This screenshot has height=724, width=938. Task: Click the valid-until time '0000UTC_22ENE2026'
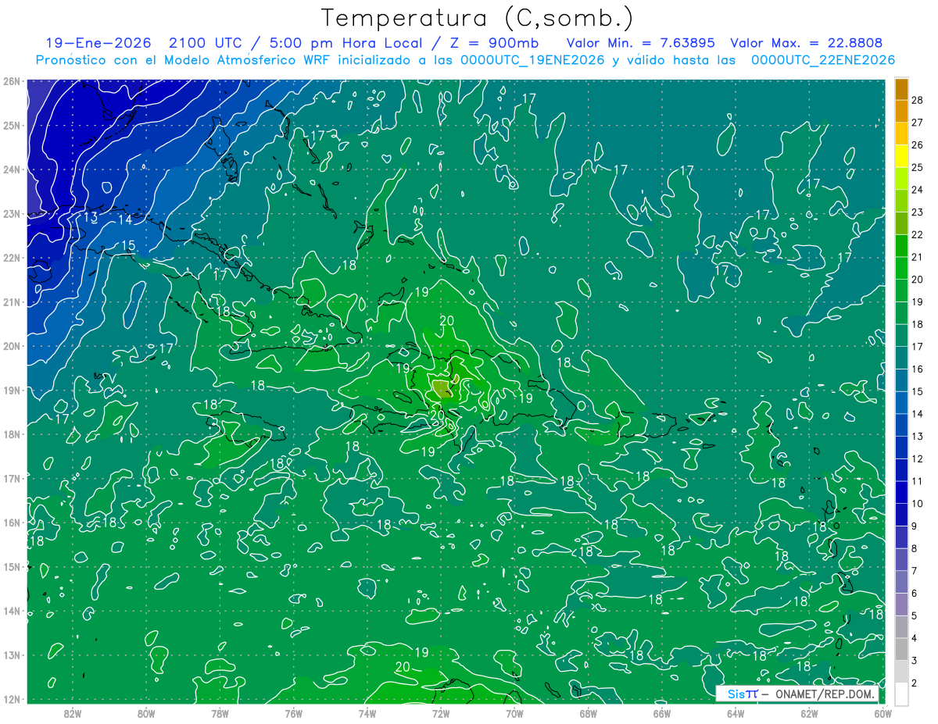pyautogui.click(x=822, y=60)
